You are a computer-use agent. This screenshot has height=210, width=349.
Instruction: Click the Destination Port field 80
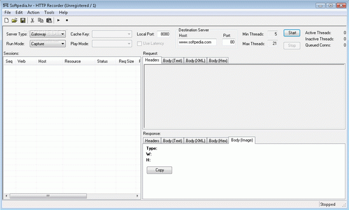point(229,42)
